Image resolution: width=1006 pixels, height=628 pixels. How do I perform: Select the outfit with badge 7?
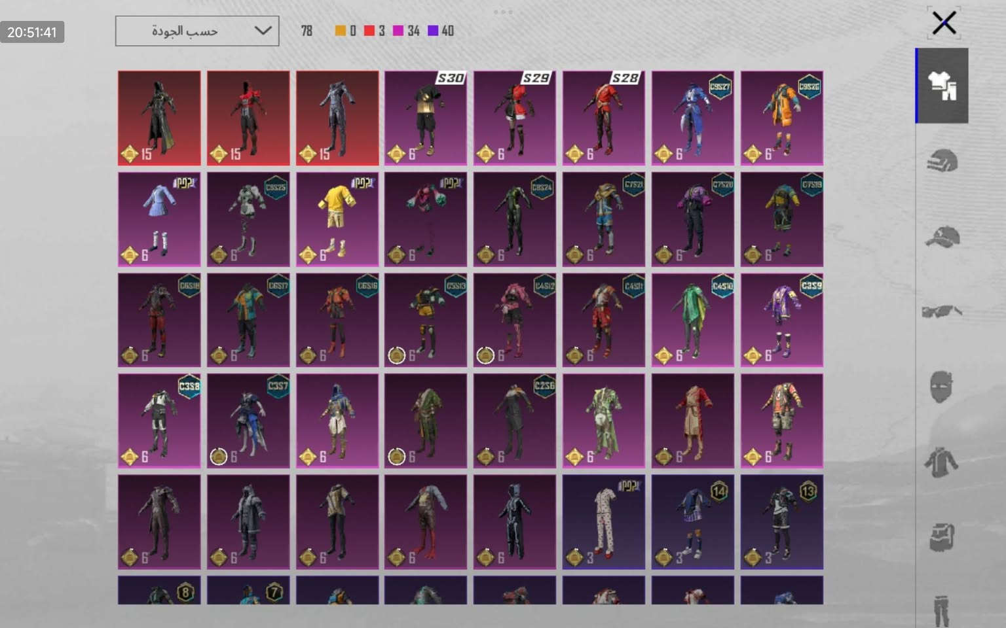tap(248, 590)
